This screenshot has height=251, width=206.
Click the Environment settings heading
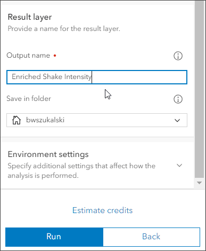[48, 154]
